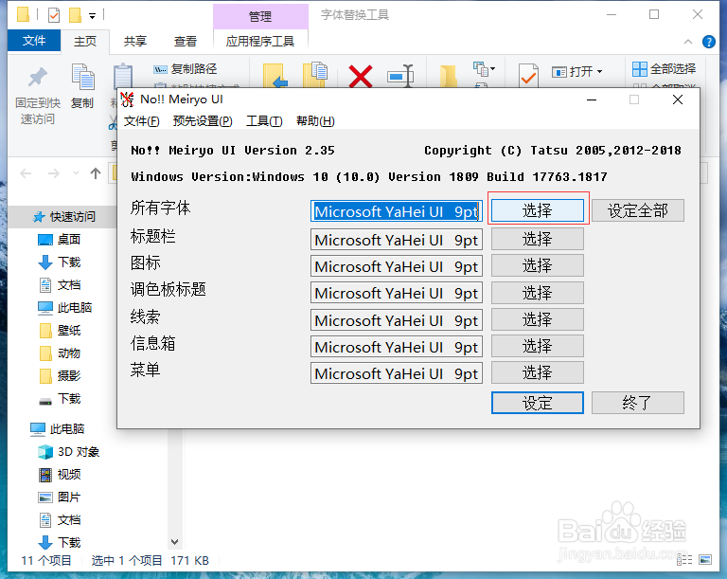
Task: Click the navigation pane scroll down arrow
Action: (x=175, y=541)
